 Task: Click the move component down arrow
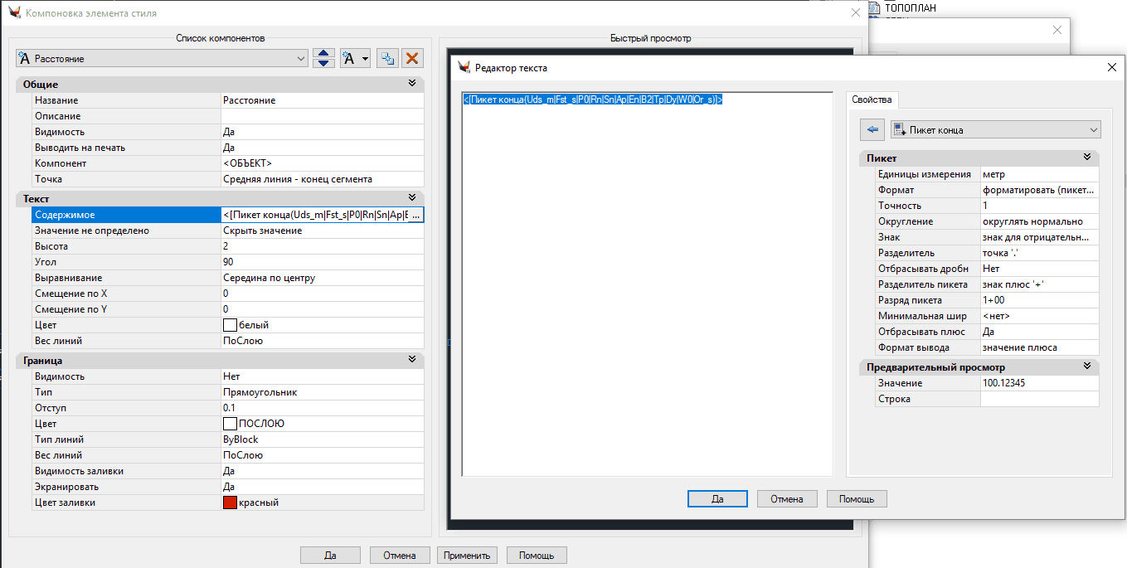(325, 63)
